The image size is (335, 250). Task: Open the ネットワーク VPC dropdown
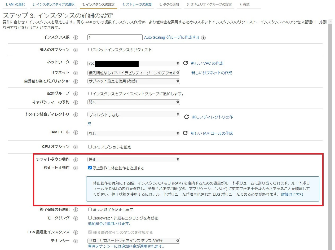click(x=134, y=63)
